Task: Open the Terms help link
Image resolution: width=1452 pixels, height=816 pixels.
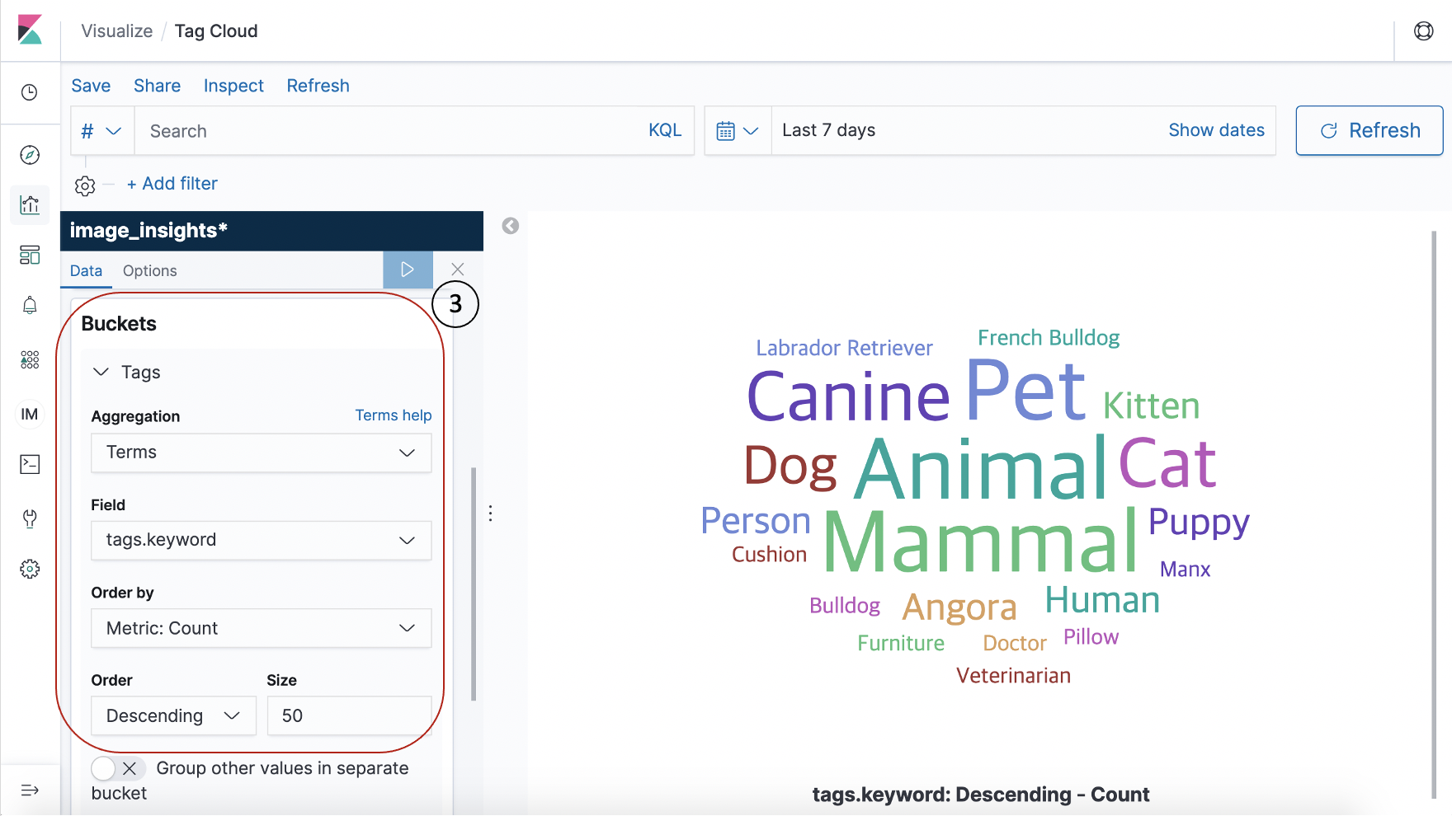Action: pyautogui.click(x=394, y=415)
